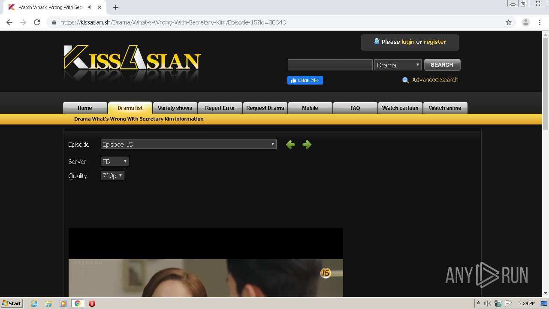Open the Report Error tab
Viewport: 549px width, 309px height.
pos(220,108)
